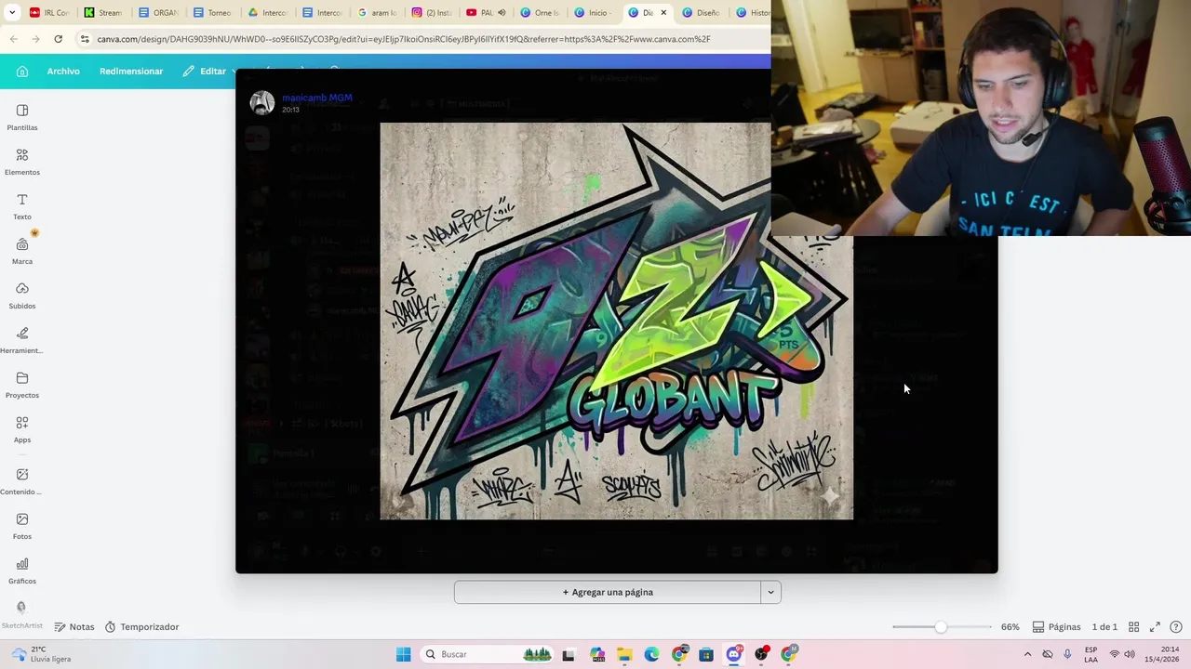Switch to the Diseño Canva tab
The height and width of the screenshot is (669, 1191).
coord(703,13)
